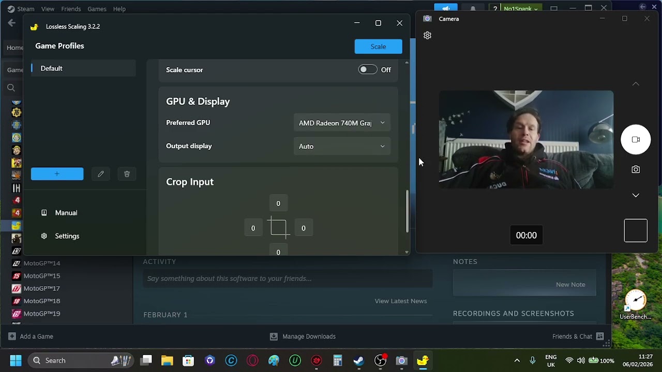
Task: Open OBS Studio from the taskbar
Action: [380, 361]
